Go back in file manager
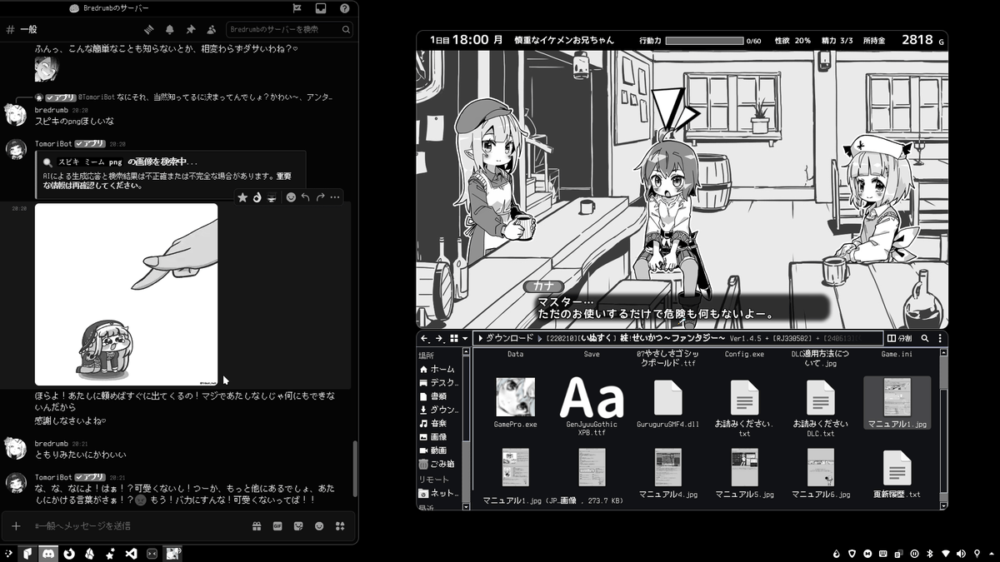 tap(425, 338)
